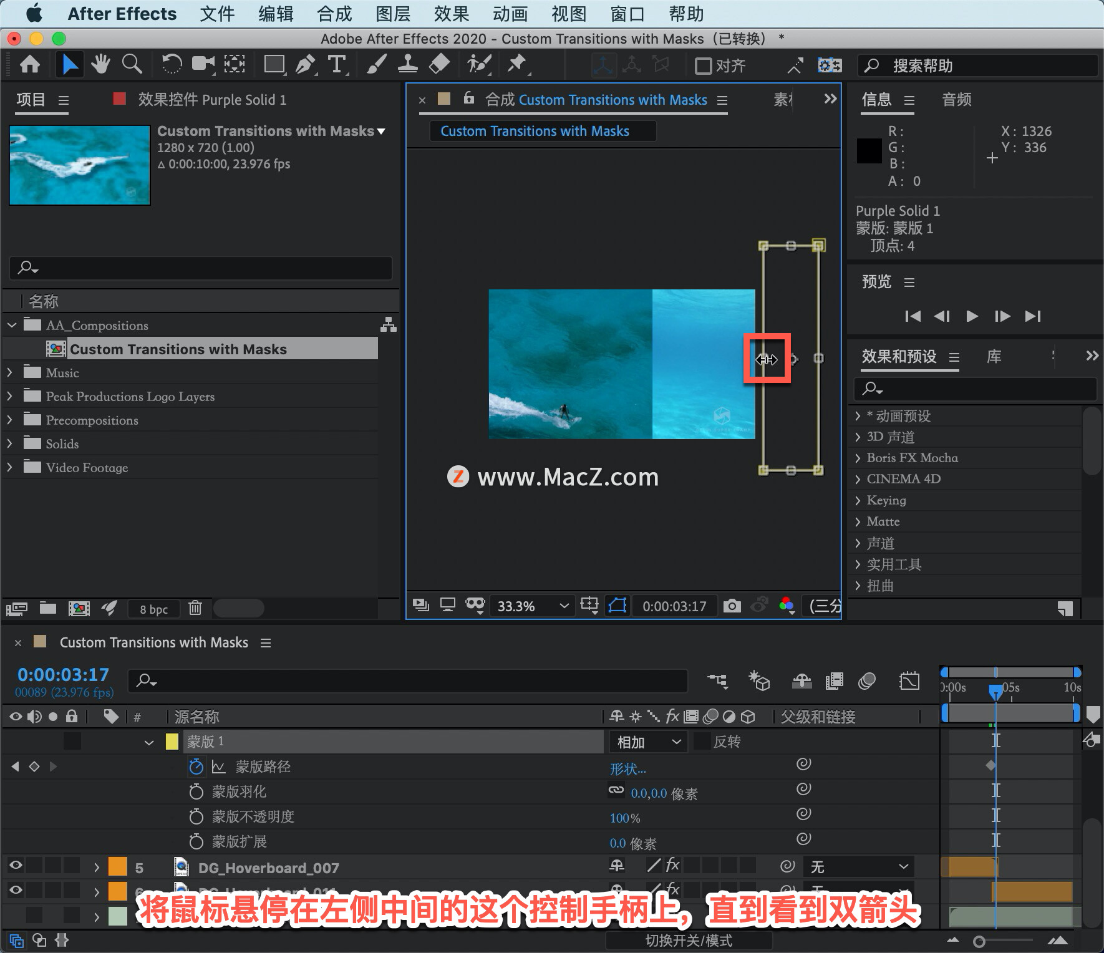
Task: Switch to the 音频 tab
Action: coord(957,99)
